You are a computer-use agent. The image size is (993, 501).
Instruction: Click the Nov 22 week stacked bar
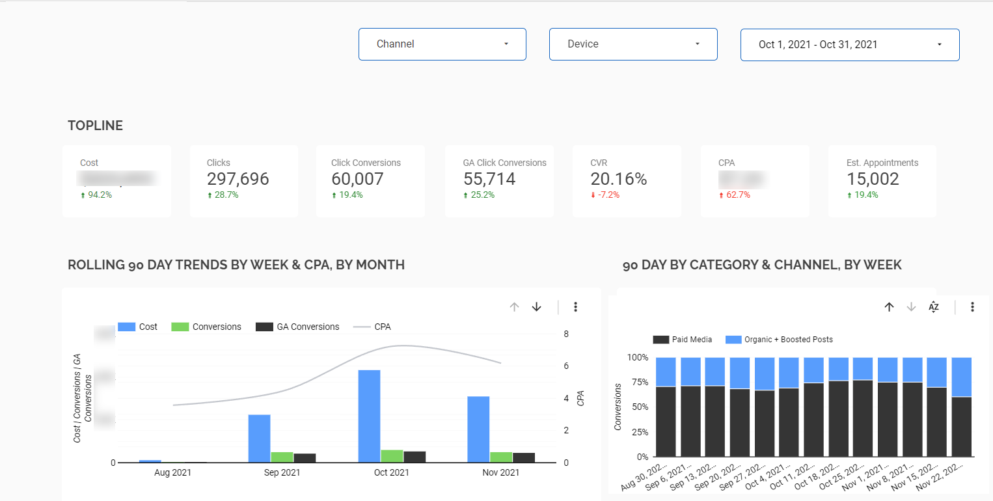[961, 407]
